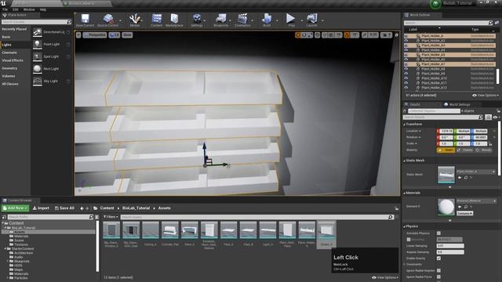Click the World Outliner search magnifier icon
502x282 pixels.
490,23
